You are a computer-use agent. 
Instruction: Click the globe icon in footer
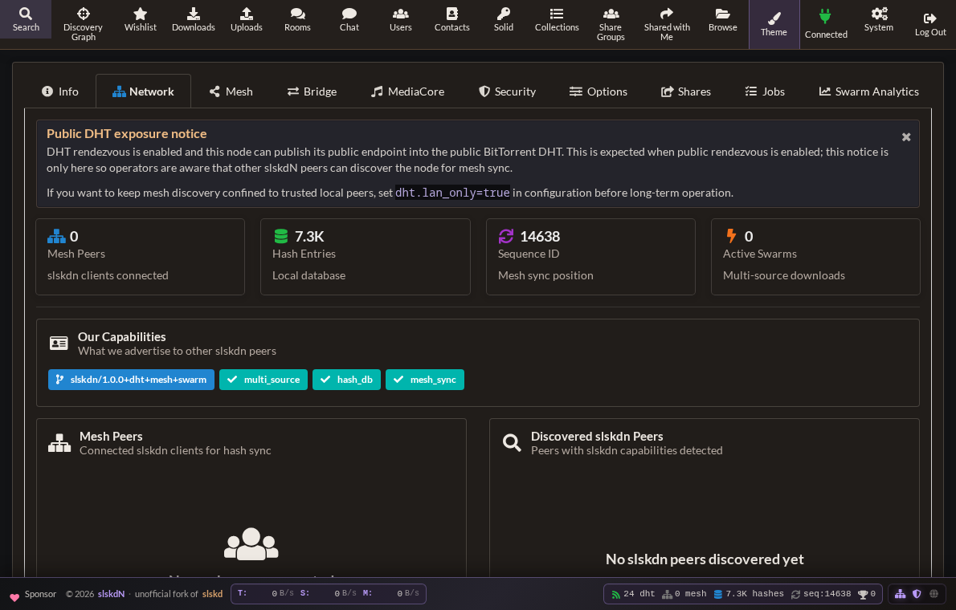pyautogui.click(x=934, y=594)
